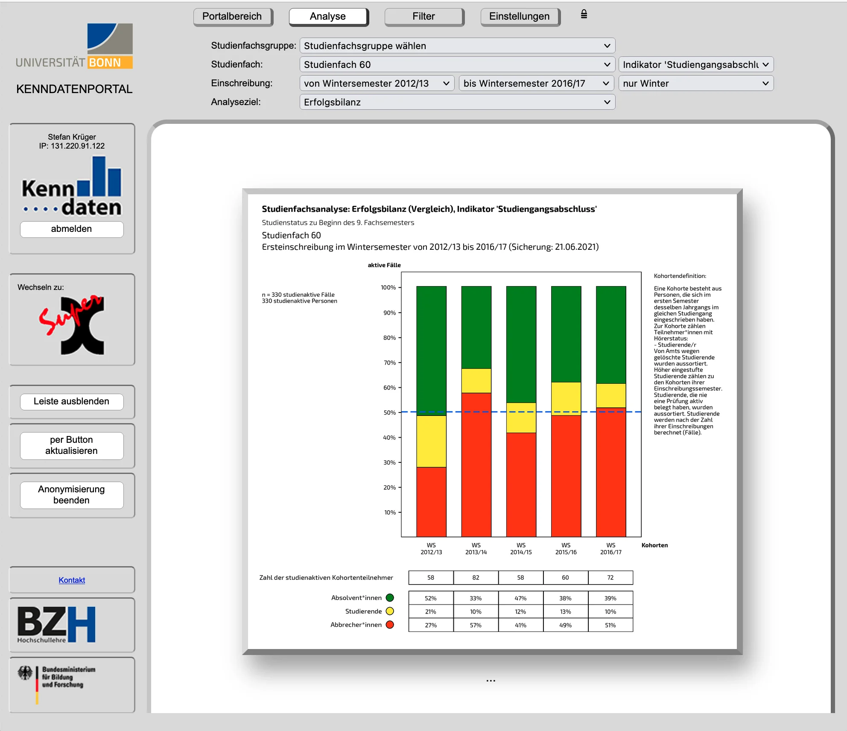
Task: Follow the Kontakt link
Action: coord(72,580)
